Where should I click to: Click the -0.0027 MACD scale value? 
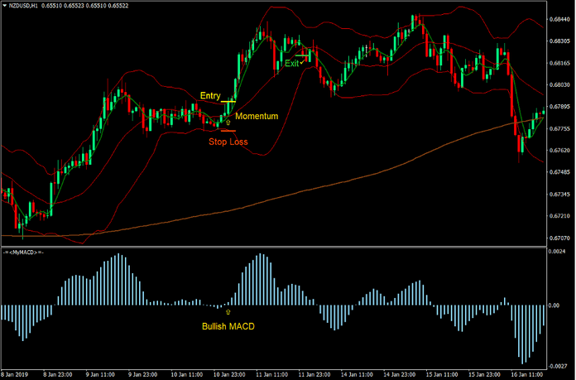pyautogui.click(x=557, y=367)
